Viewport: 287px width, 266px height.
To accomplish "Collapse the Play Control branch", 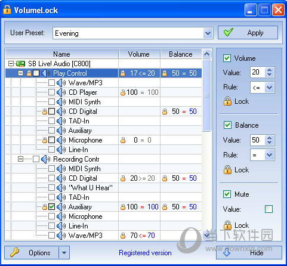I will coord(20,73).
